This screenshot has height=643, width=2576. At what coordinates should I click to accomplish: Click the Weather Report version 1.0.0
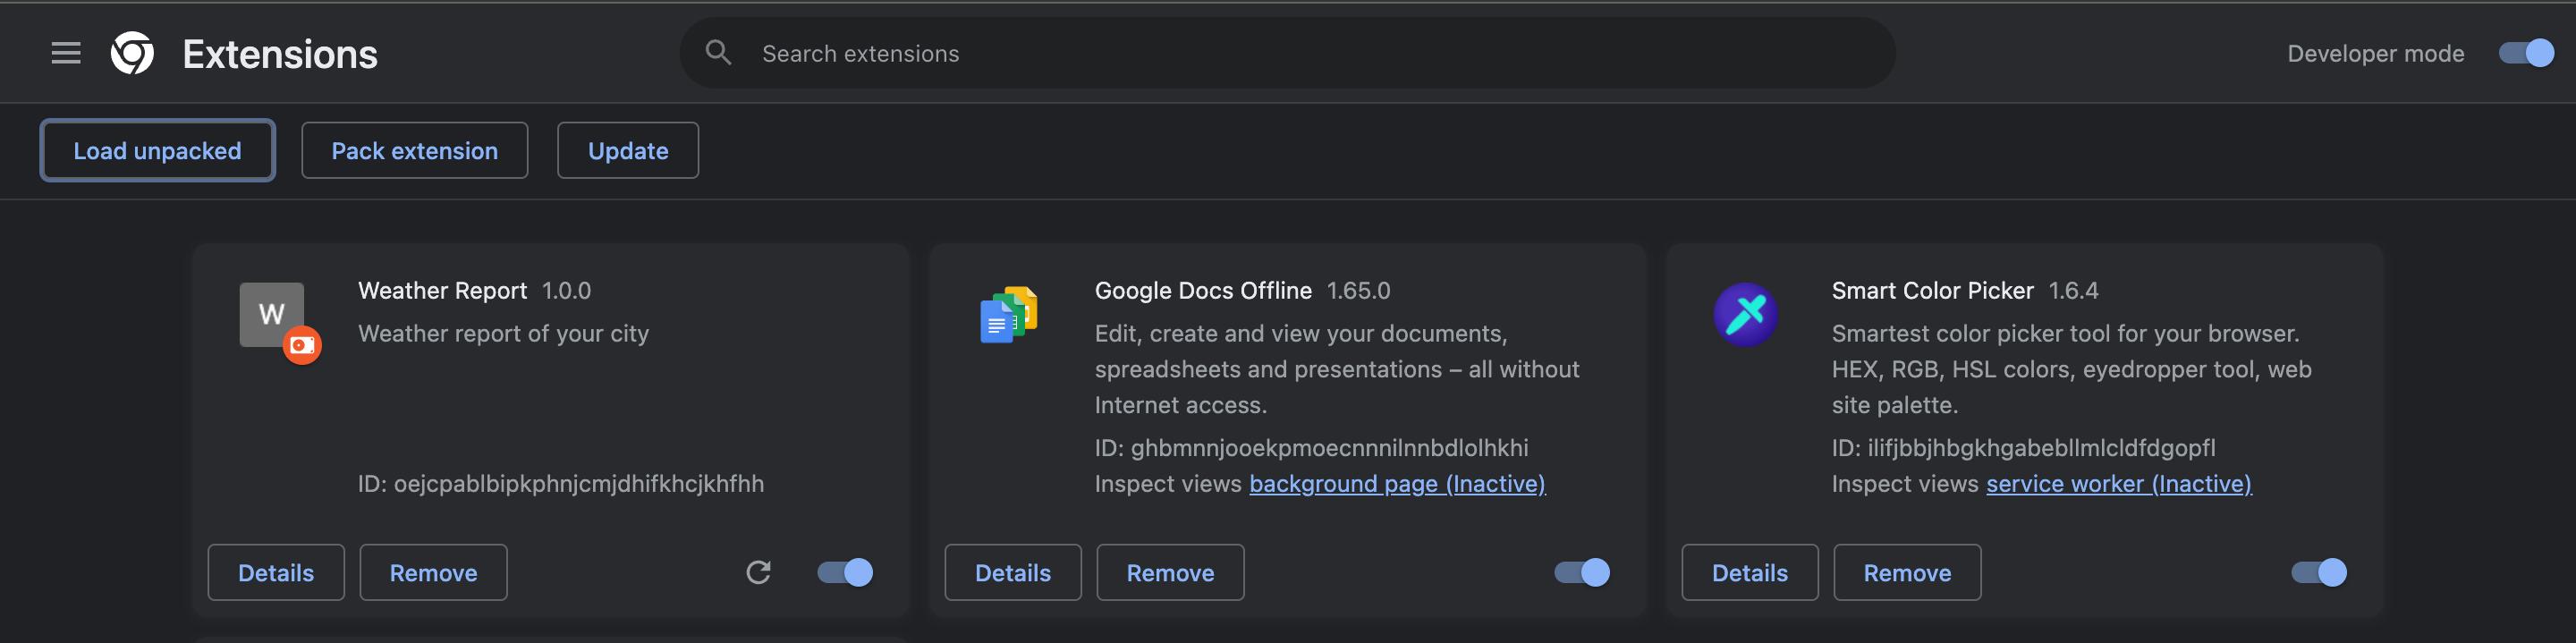pyautogui.click(x=566, y=291)
